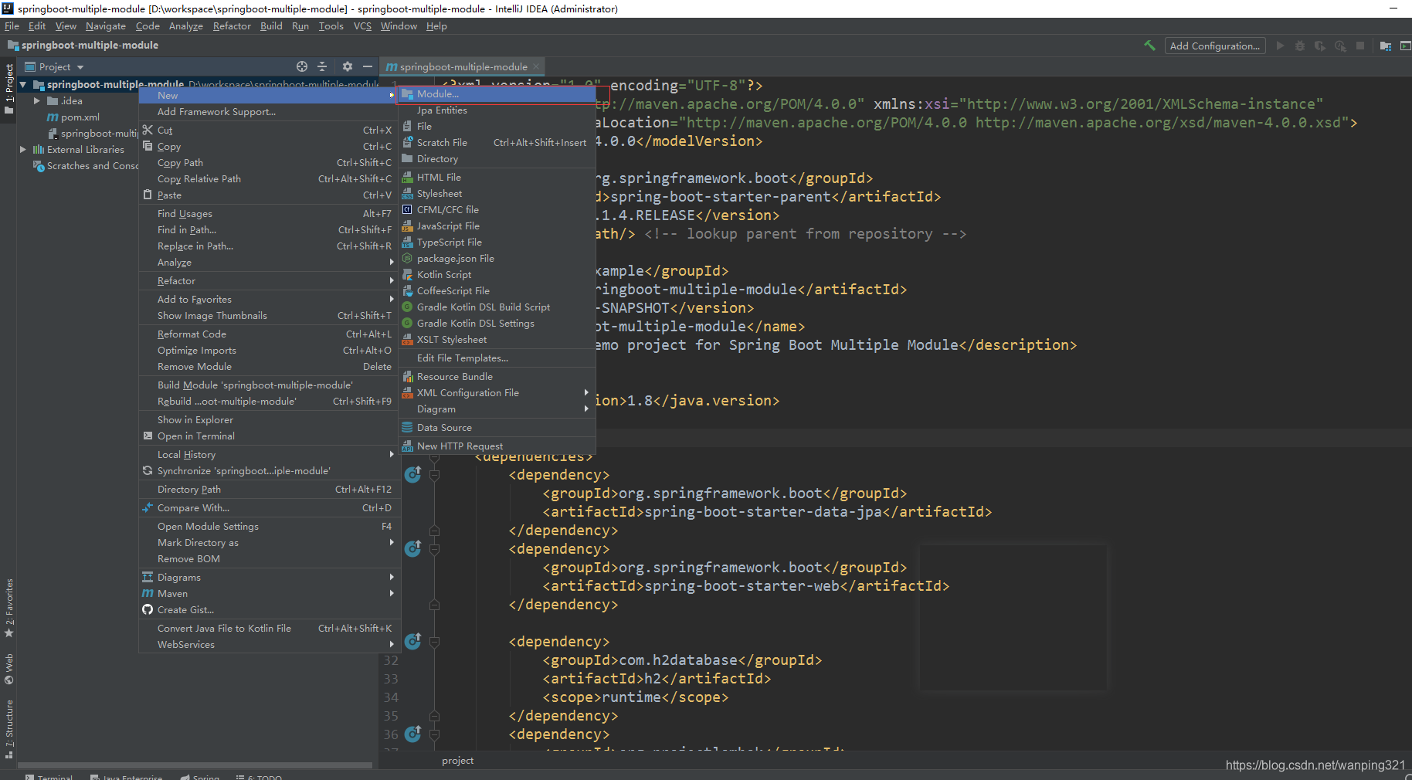Click the Debug bug icon in toolbar

coord(1300,46)
